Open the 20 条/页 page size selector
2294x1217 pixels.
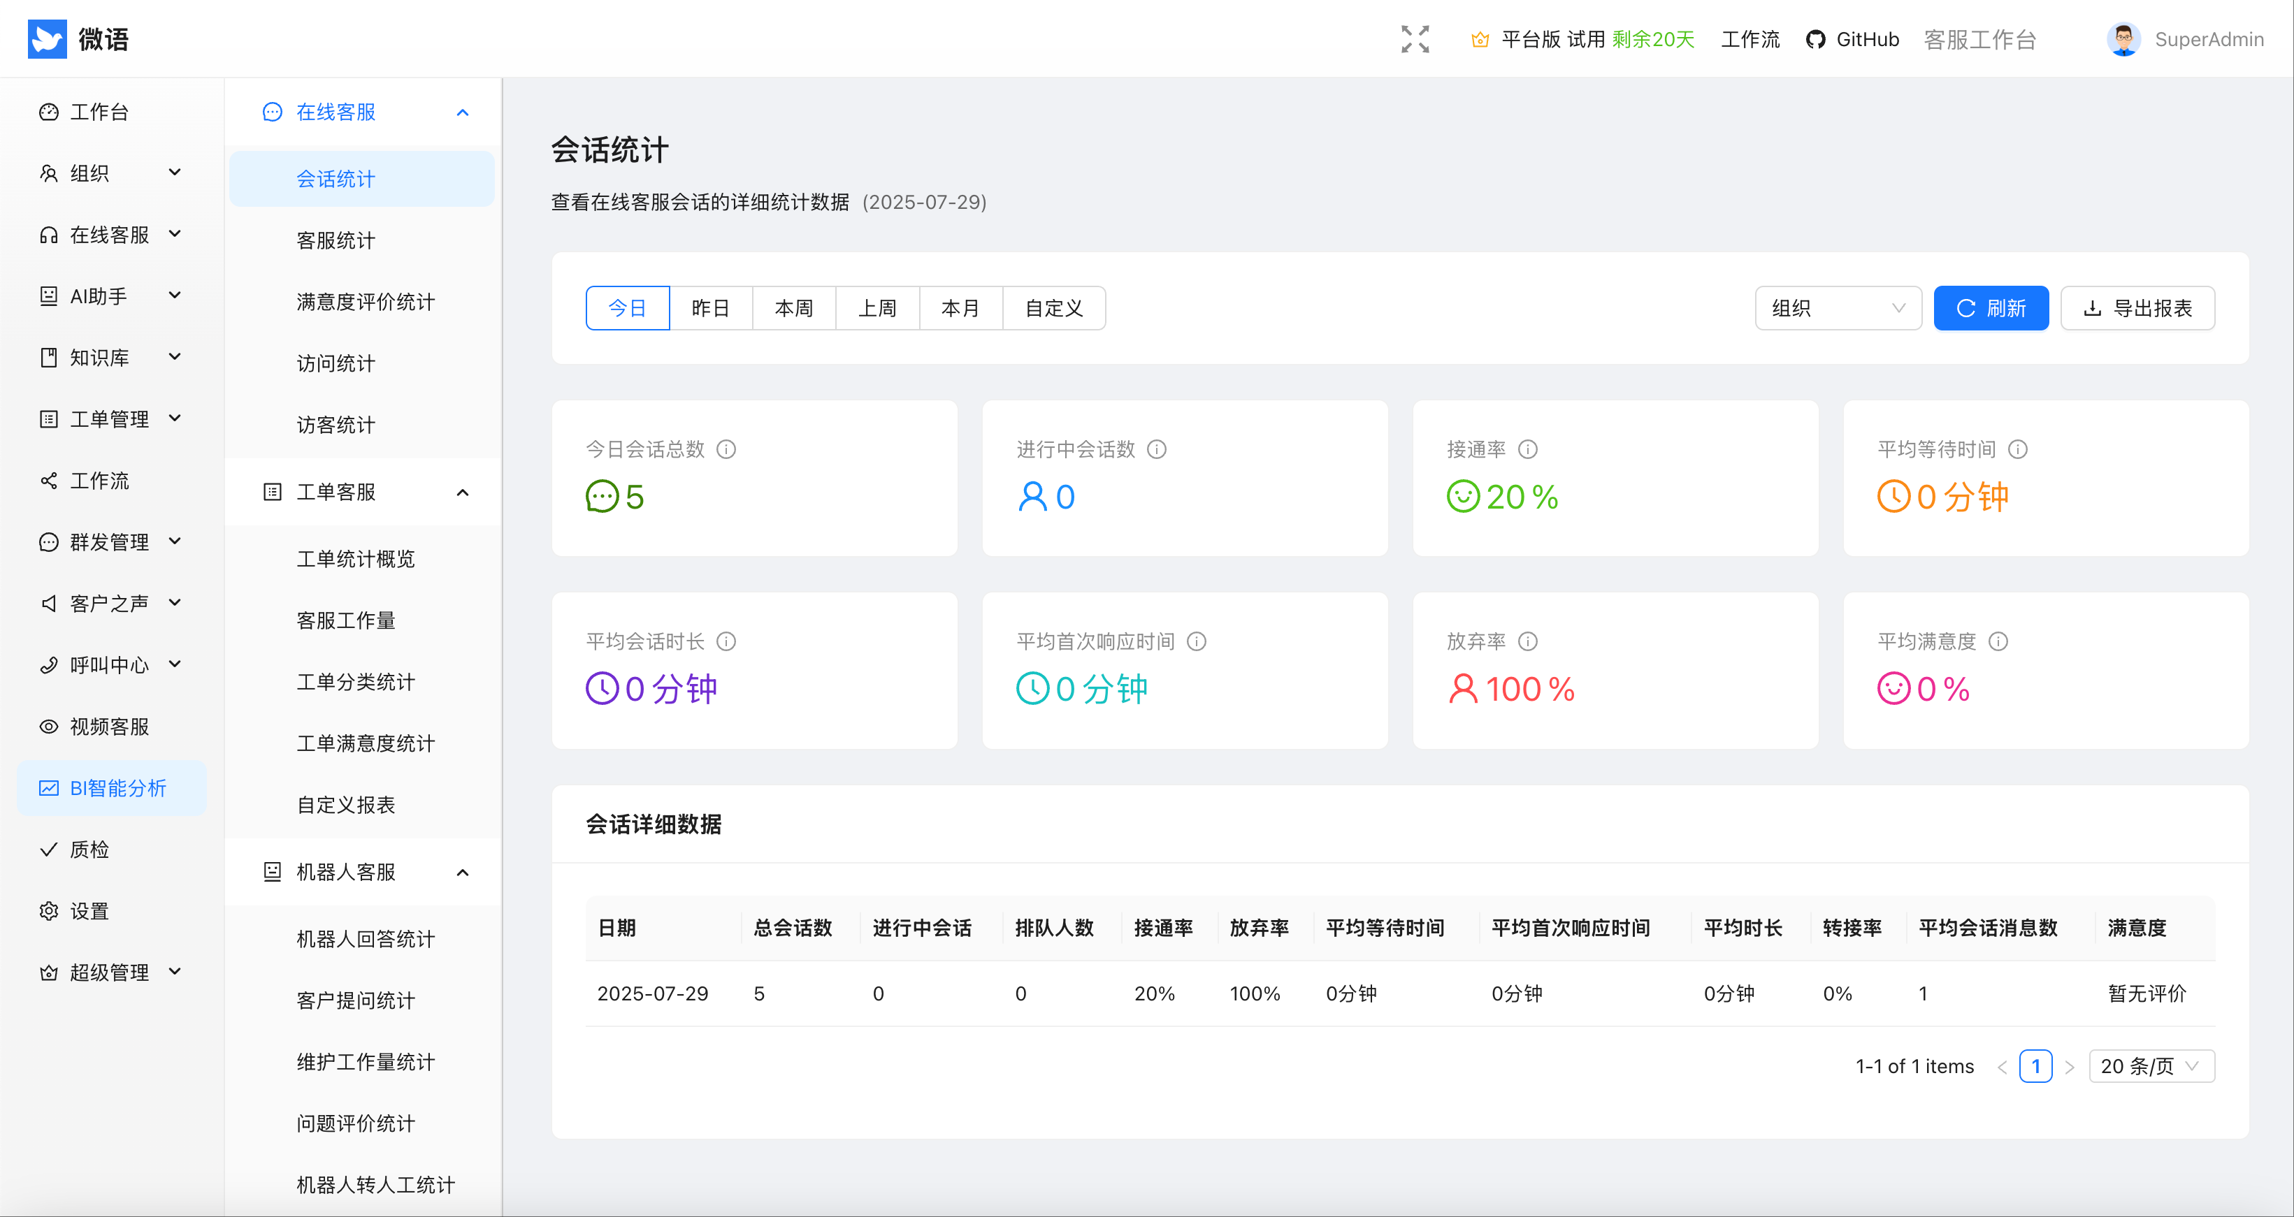(x=2151, y=1067)
